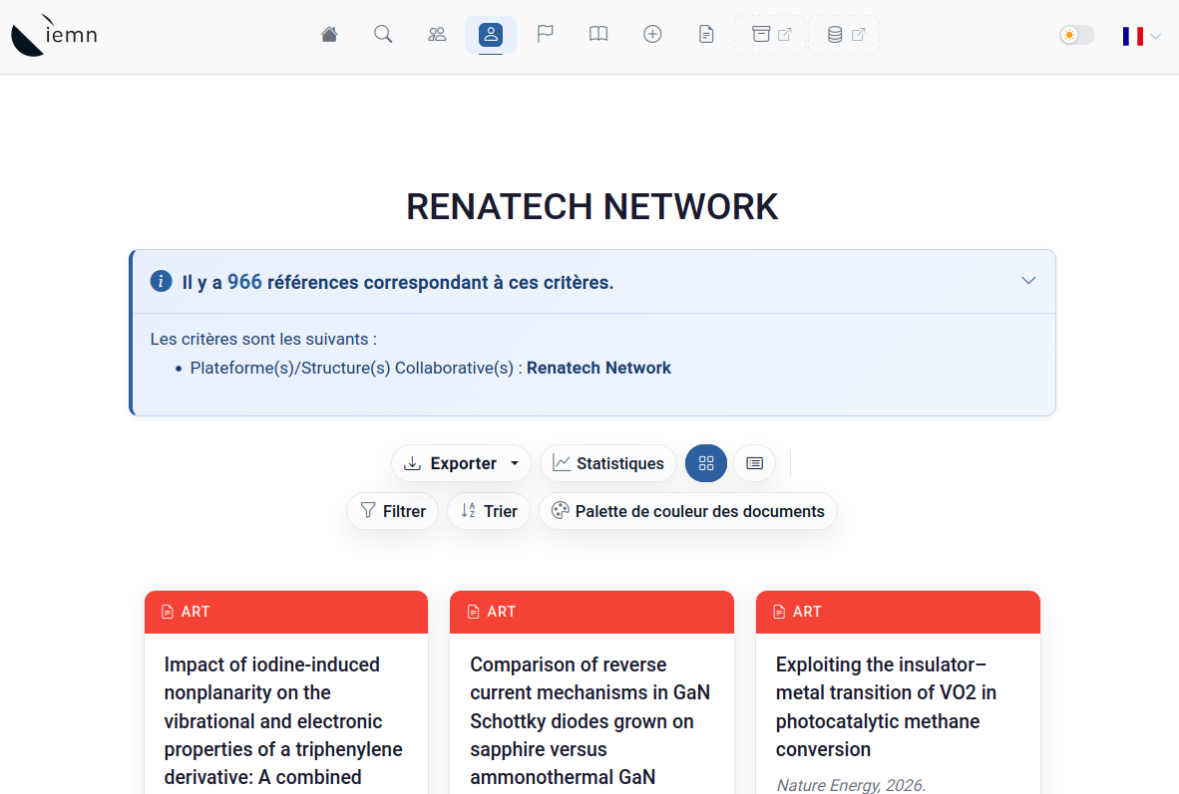
Task: Open the document page icon
Action: (x=706, y=35)
